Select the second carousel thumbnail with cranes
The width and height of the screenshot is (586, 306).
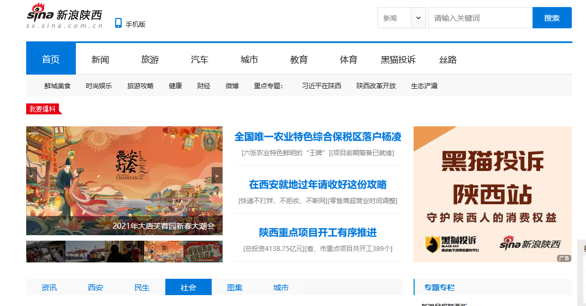coord(85,252)
